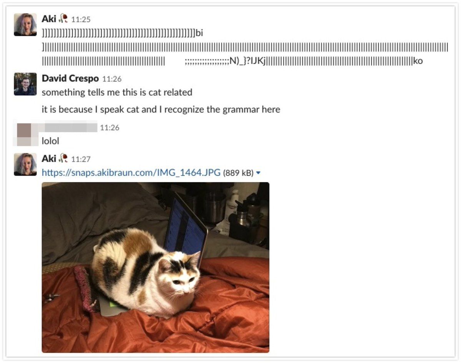Image resolution: width=461 pixels, height=363 pixels.
Task: Click the Aki username on the 11:27 message
Action: coord(49,158)
